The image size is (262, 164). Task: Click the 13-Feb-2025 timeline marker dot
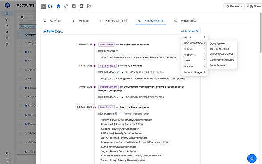[x=95, y=45]
